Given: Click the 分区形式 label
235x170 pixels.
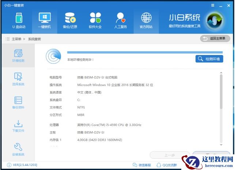Looking at the screenshot, I should (56, 115).
